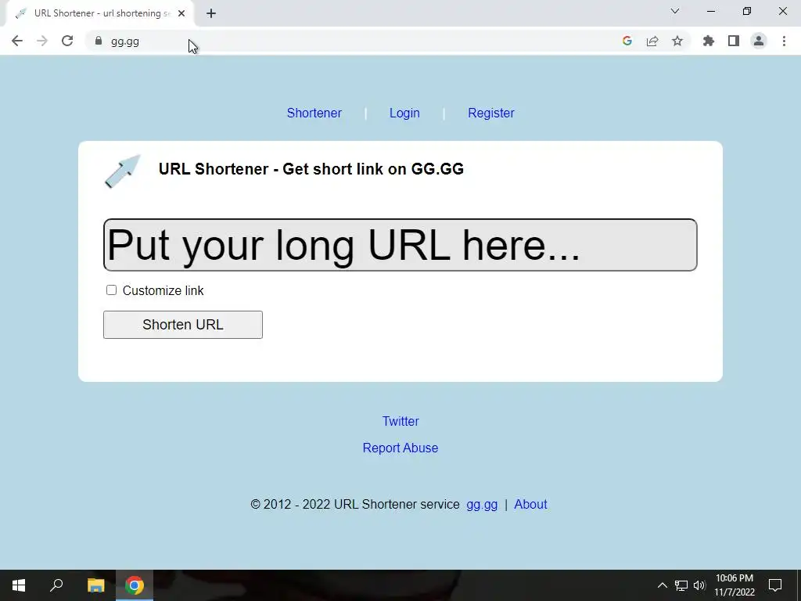Focus the long URL input field
This screenshot has height=601, width=801.
click(x=400, y=245)
